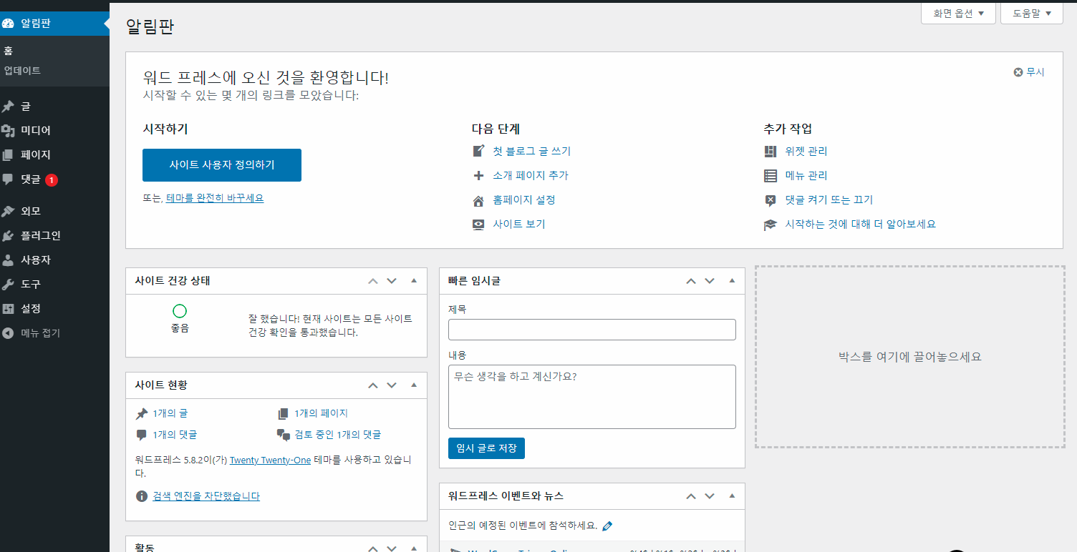The image size is (1077, 552).
Task: Click the comment icon beside 댓글 켜기 또는 끄기
Action: [771, 200]
